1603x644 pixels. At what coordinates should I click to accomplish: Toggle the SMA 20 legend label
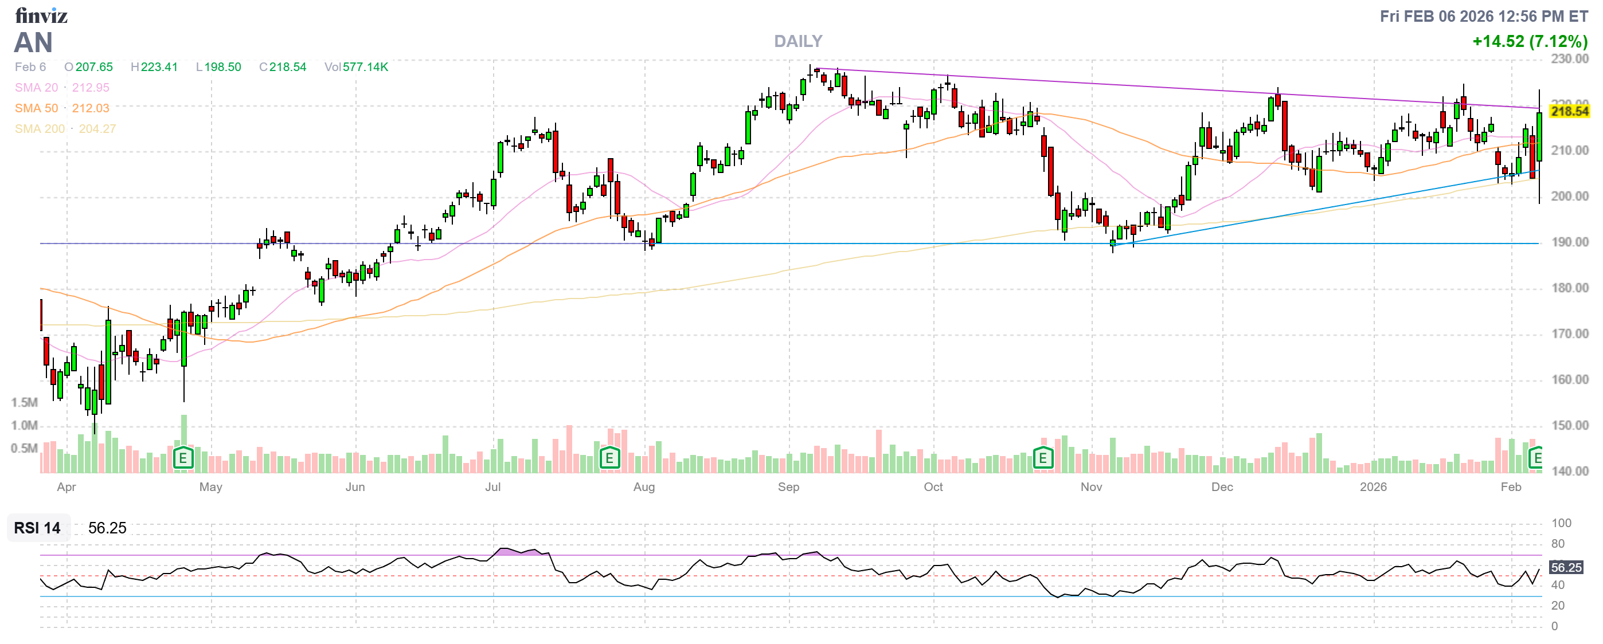tap(36, 88)
